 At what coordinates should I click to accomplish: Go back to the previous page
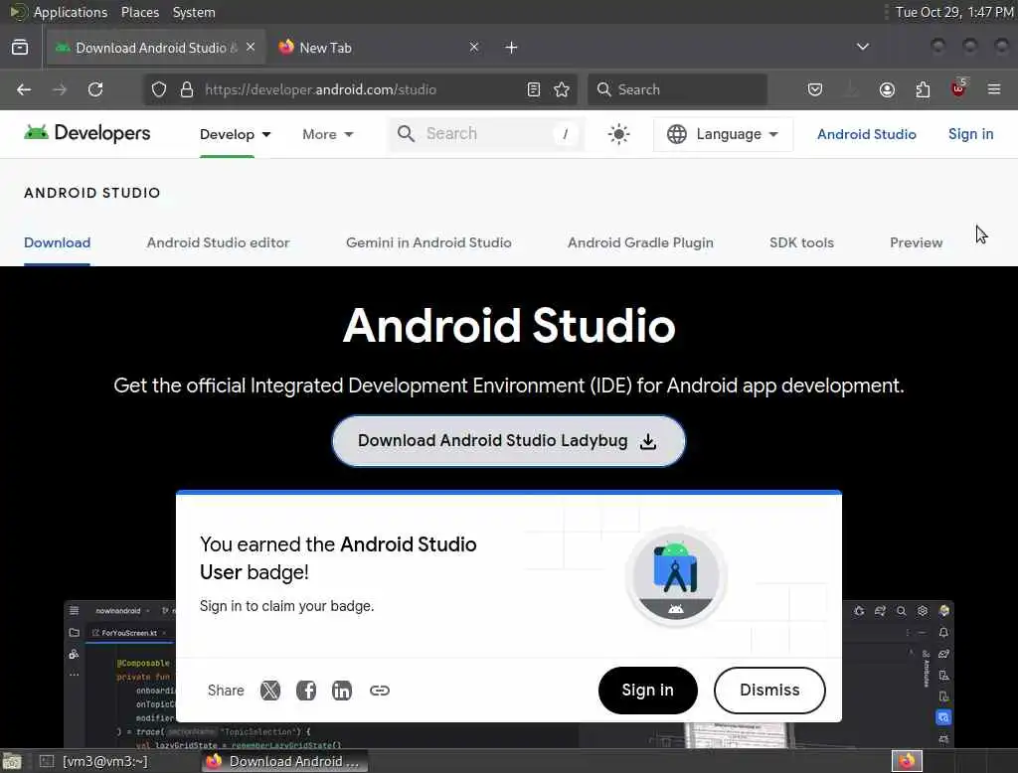24,89
